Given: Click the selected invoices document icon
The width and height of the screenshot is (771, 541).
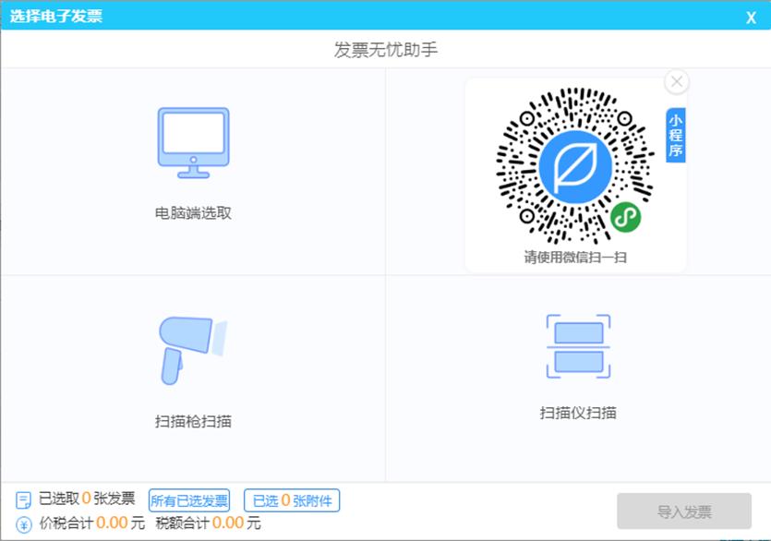Looking at the screenshot, I should 23,499.
